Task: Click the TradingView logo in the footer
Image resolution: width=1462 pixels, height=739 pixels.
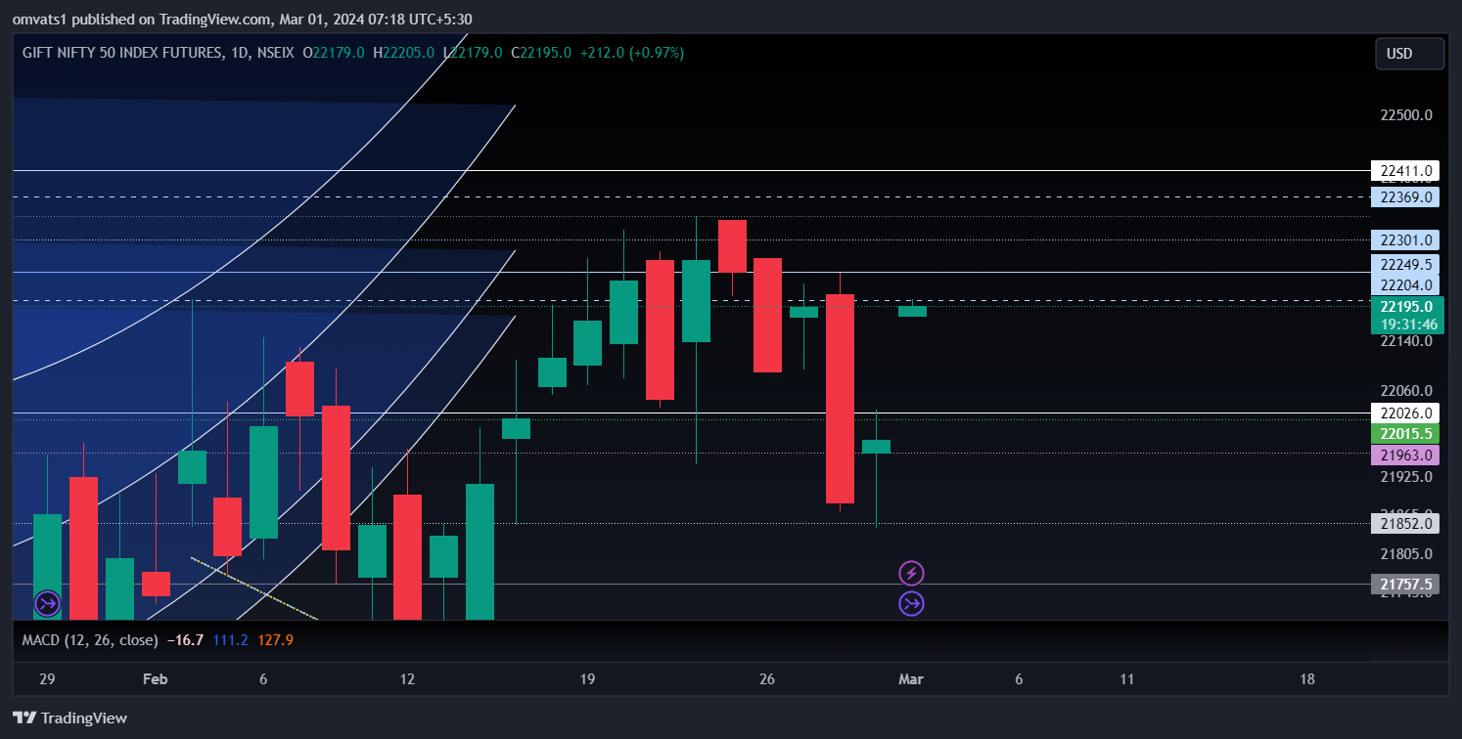Action: (x=70, y=717)
